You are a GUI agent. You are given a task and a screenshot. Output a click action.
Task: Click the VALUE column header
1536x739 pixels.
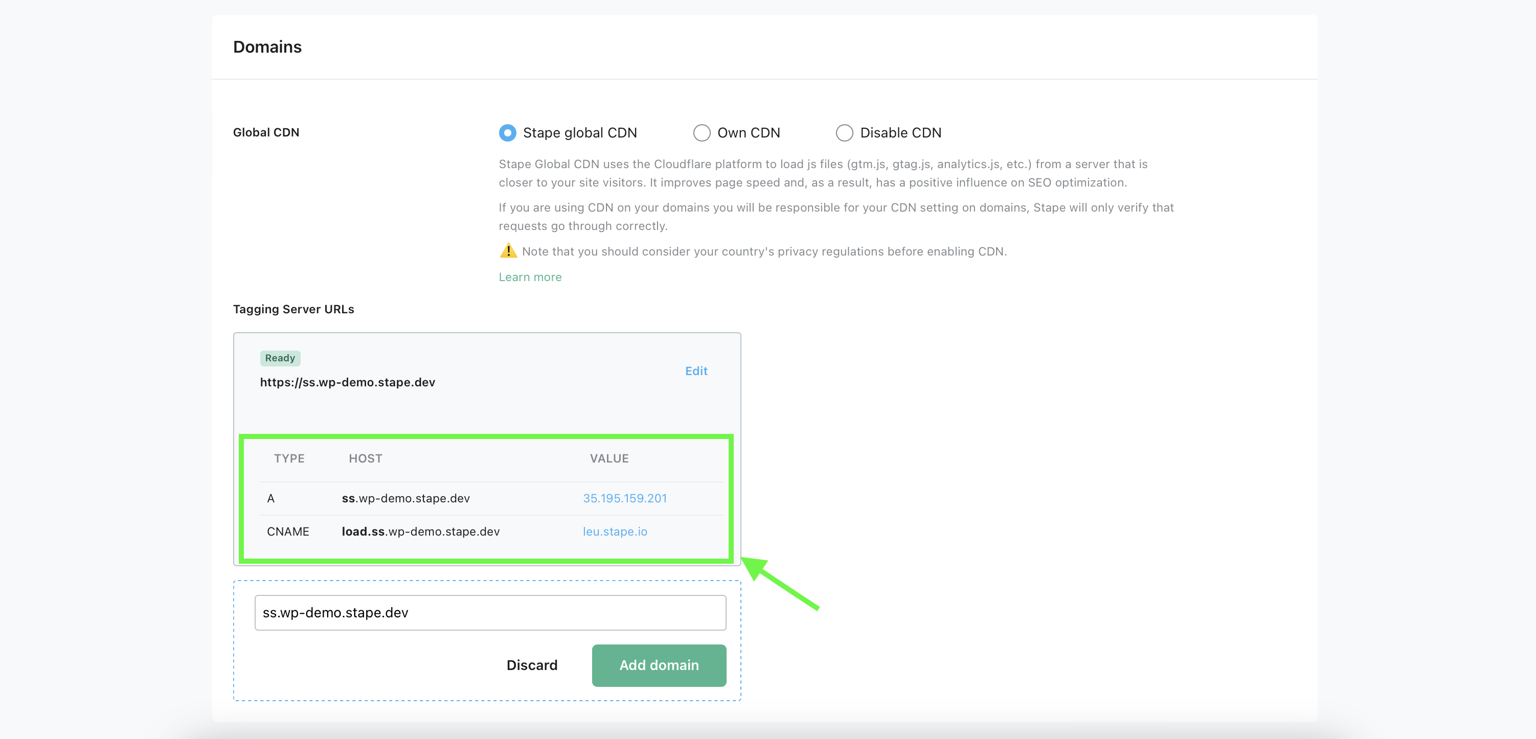tap(609, 458)
